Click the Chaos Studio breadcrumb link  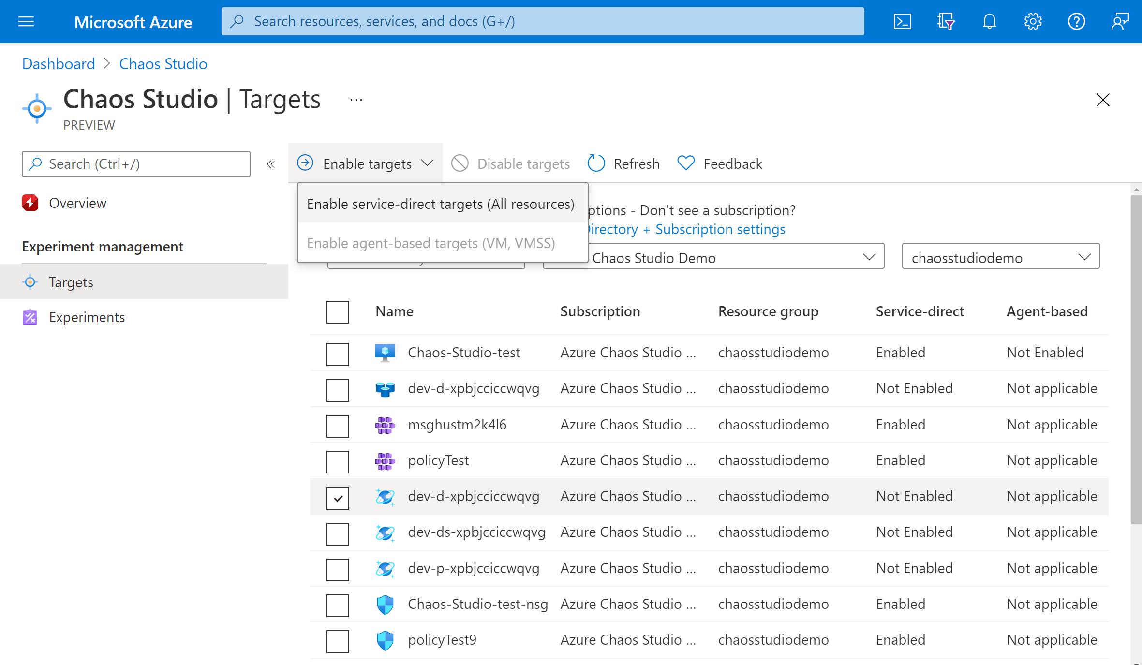pyautogui.click(x=162, y=63)
